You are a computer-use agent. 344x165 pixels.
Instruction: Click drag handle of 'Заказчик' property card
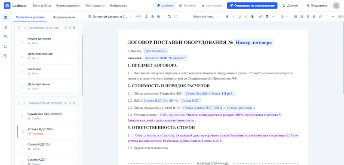click(x=22, y=71)
